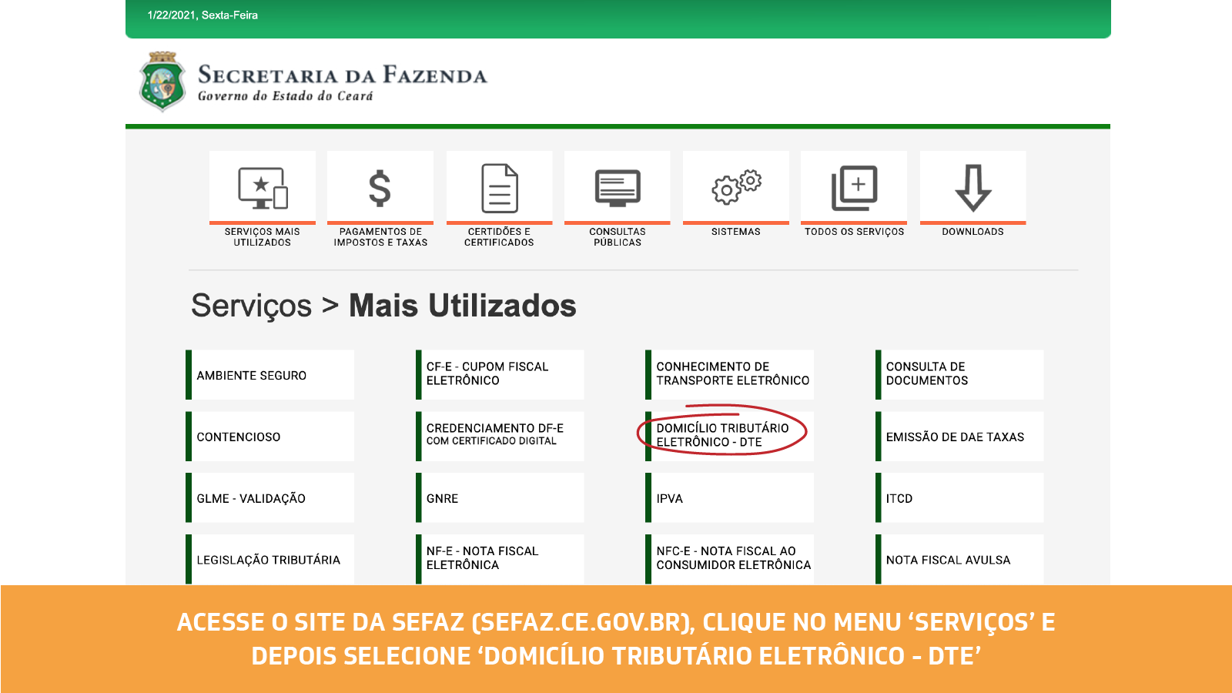
Task: Select Pagamentos de Impostos e Taxas label
Action: [x=380, y=236]
